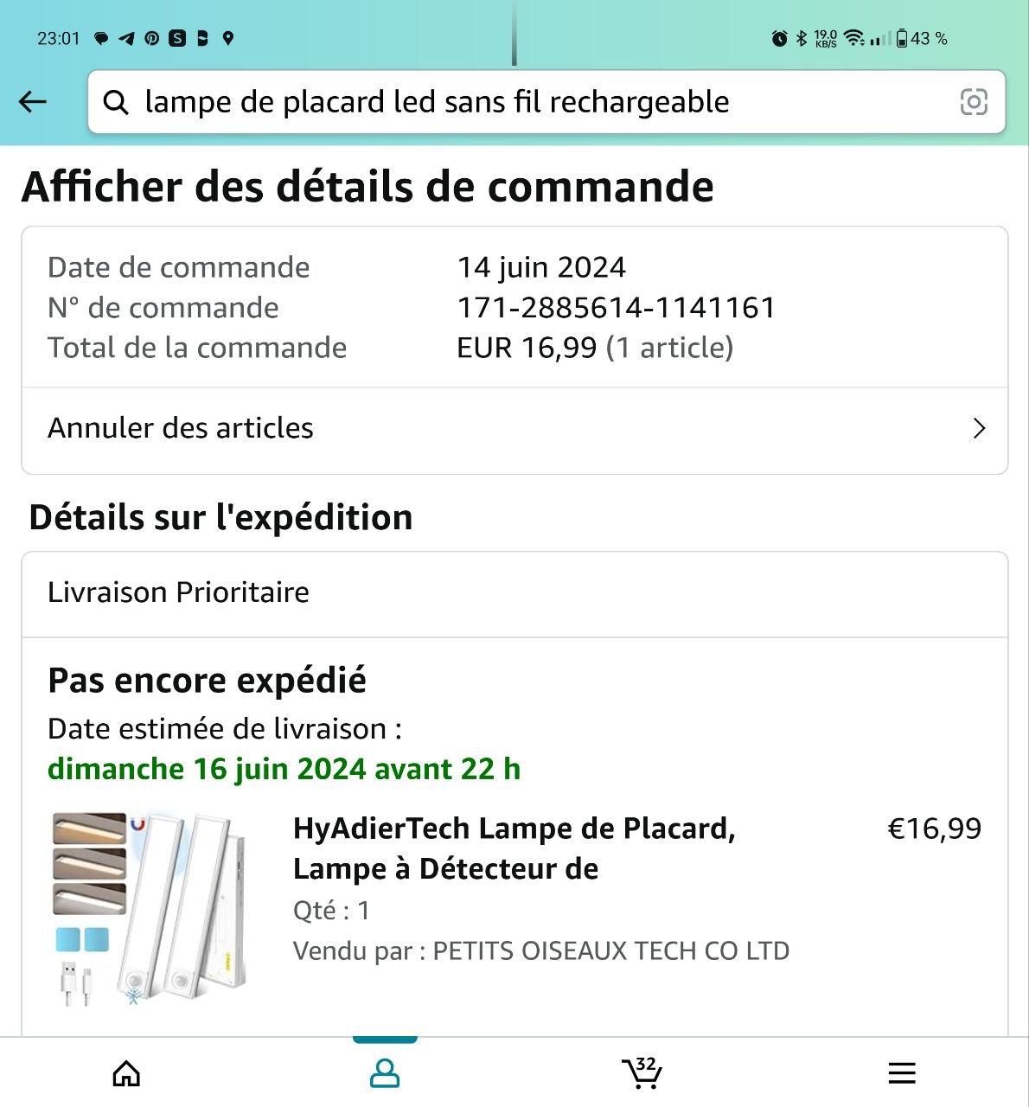Tap the location pin status icon

[228, 38]
